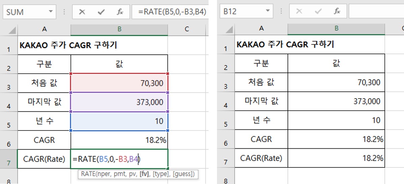
Task: Select 'CAGR(Rate)' label in left sheet
Action: click(44, 159)
